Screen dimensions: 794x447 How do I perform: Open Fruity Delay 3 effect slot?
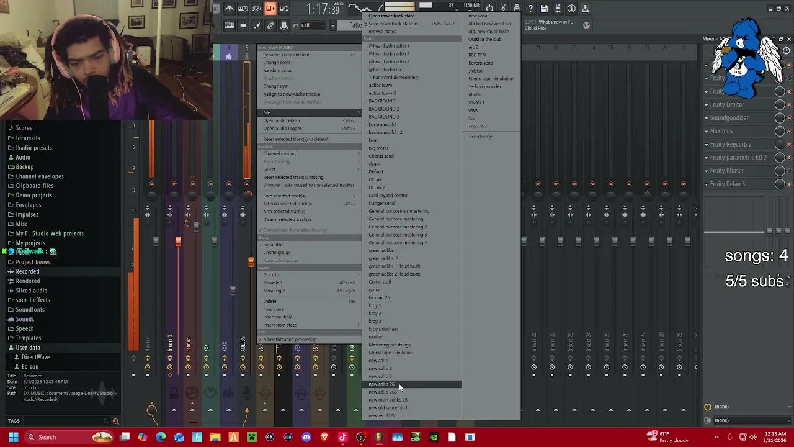[738, 184]
